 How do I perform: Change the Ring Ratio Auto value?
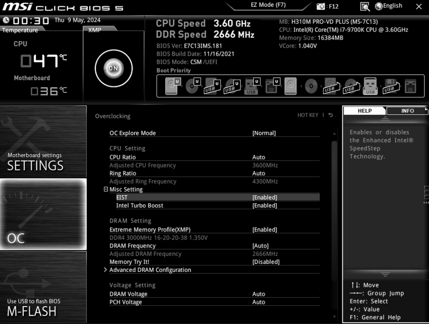(258, 173)
